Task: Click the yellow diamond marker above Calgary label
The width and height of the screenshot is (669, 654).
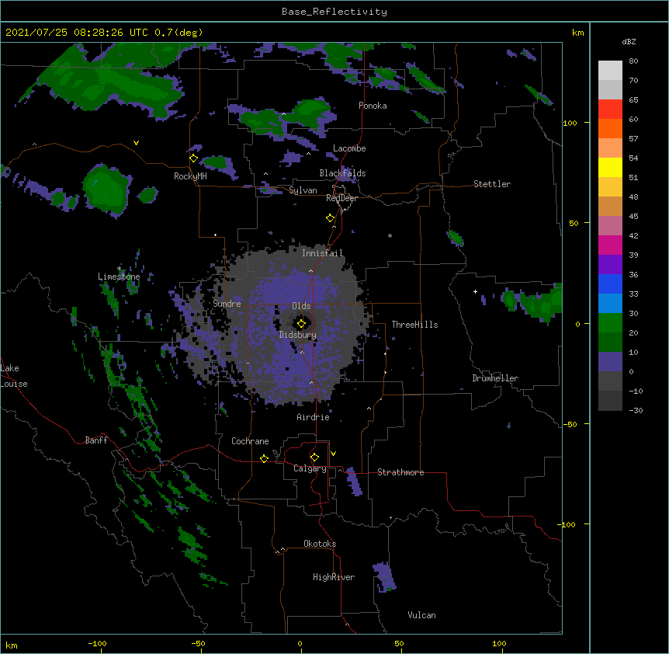Action: point(314,457)
